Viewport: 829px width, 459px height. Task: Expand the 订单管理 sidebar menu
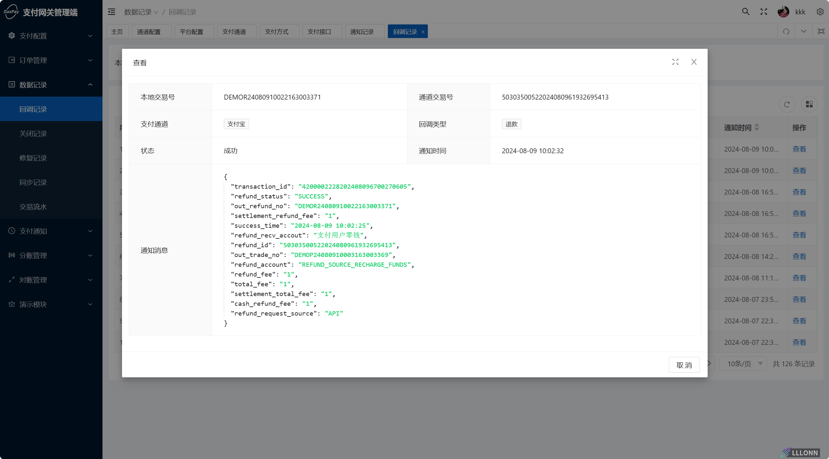pyautogui.click(x=51, y=60)
